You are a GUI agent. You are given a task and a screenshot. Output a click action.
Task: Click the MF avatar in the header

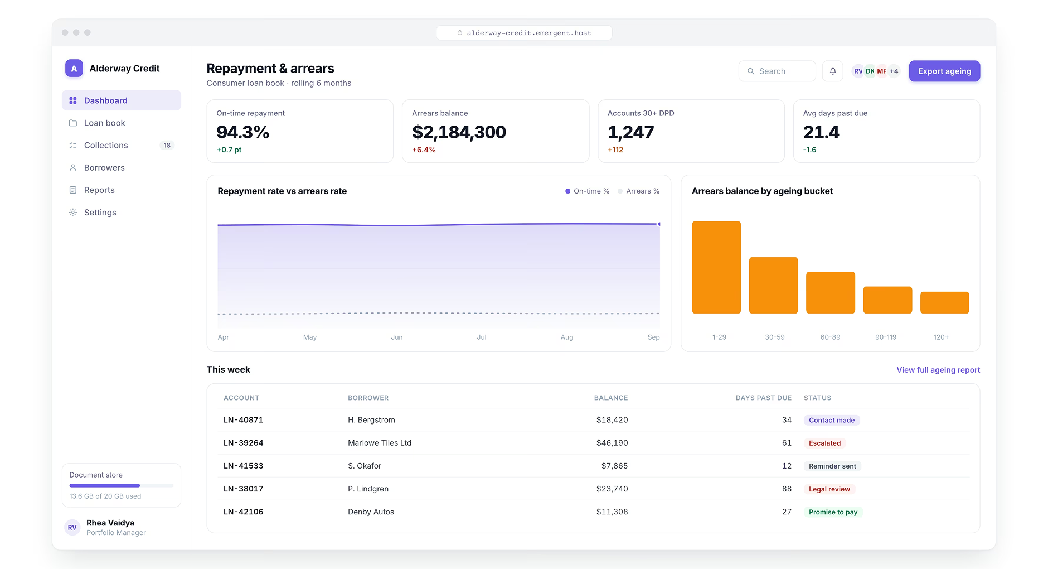point(881,71)
